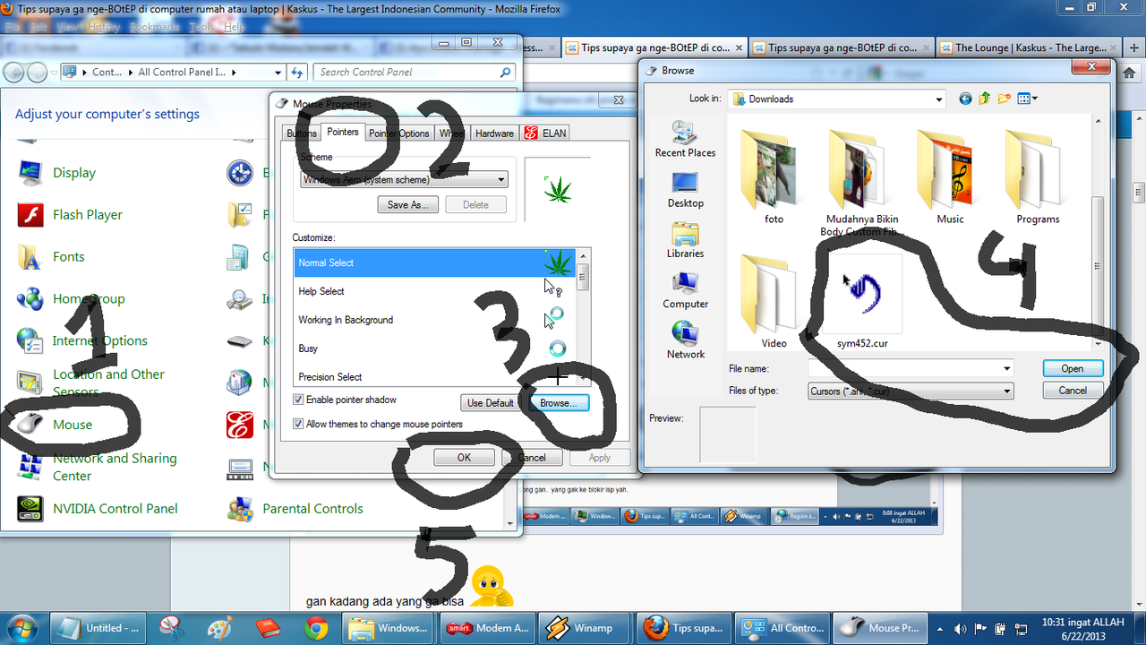The width and height of the screenshot is (1146, 645).
Task: Expand the Files of type dropdown
Action: 1006,391
